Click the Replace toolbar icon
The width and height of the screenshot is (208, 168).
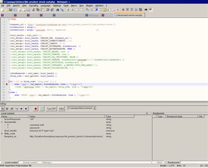(62, 10)
